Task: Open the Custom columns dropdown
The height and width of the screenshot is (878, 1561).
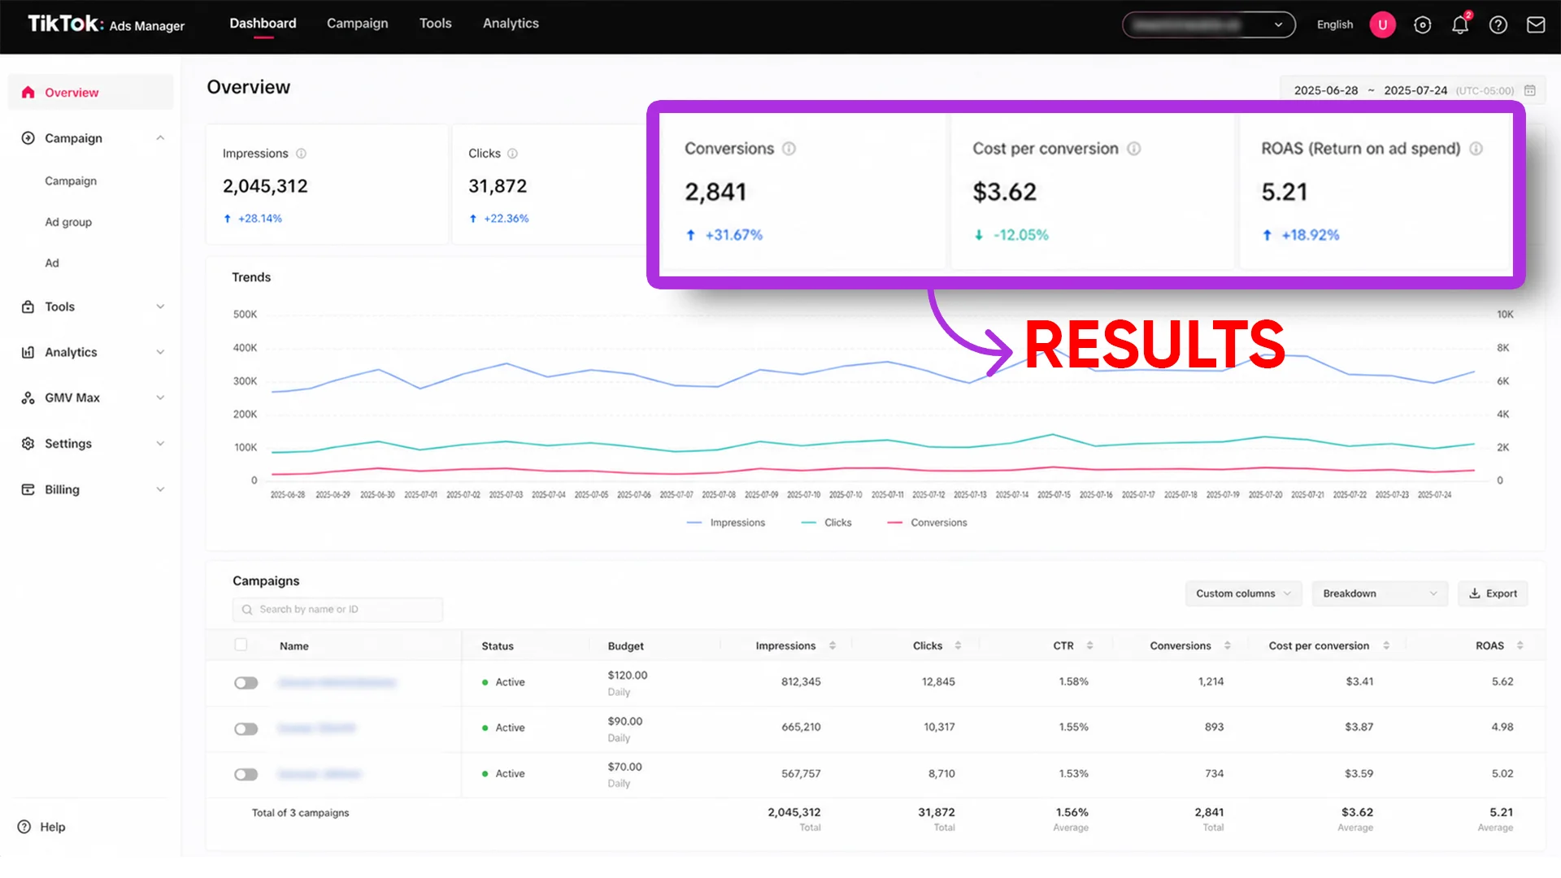Action: [1243, 593]
